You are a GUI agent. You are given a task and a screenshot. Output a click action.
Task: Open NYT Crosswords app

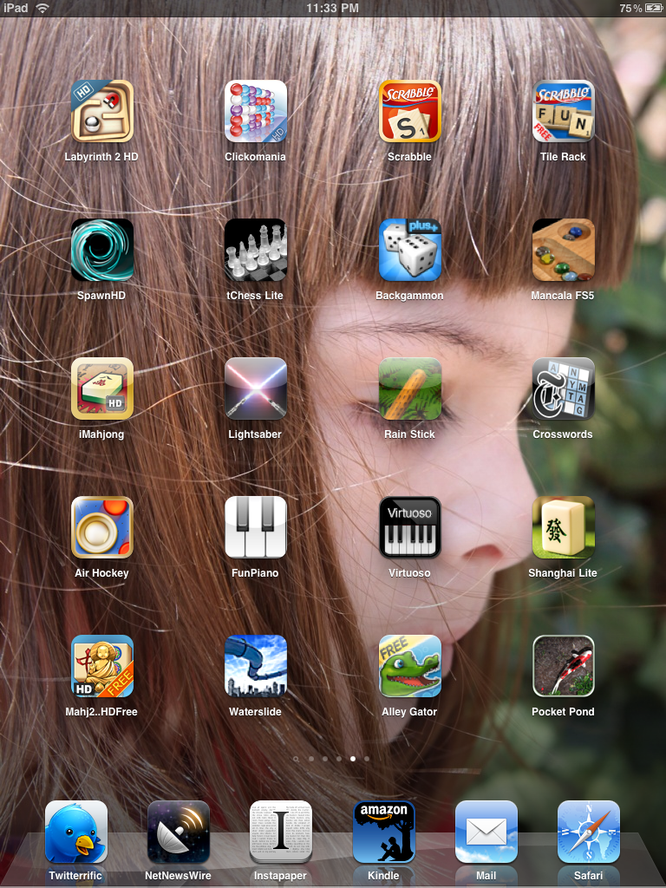[563, 388]
